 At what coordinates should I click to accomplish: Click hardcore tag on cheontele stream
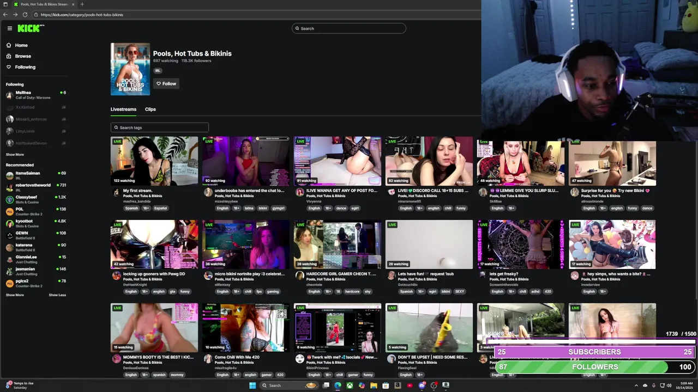coord(352,291)
